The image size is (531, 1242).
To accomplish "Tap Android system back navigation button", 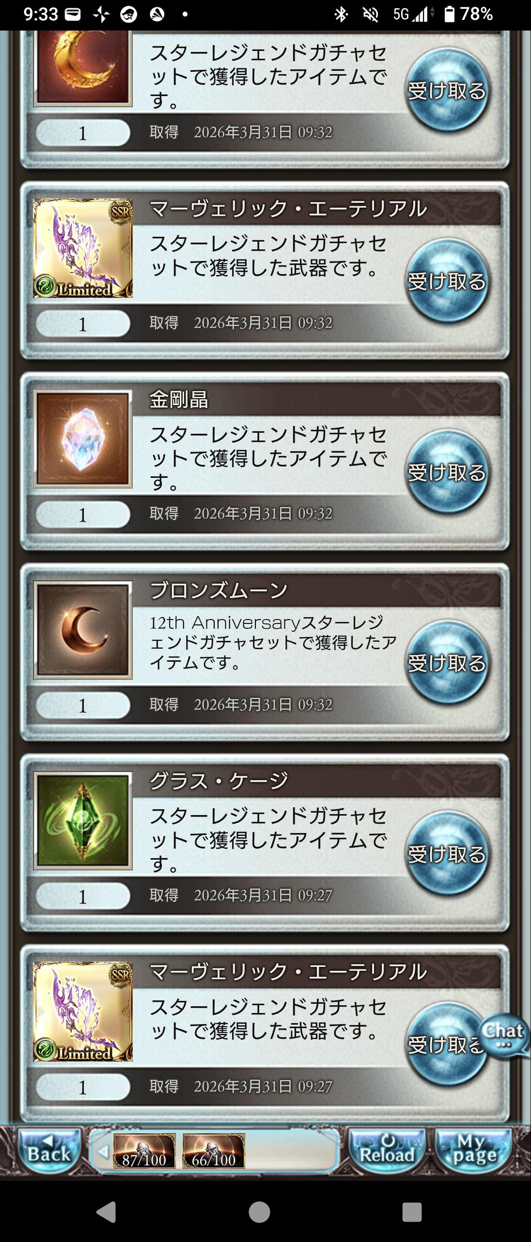I will click(x=106, y=1212).
